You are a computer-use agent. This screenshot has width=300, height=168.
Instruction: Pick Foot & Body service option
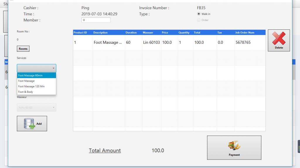pyautogui.click(x=36, y=92)
